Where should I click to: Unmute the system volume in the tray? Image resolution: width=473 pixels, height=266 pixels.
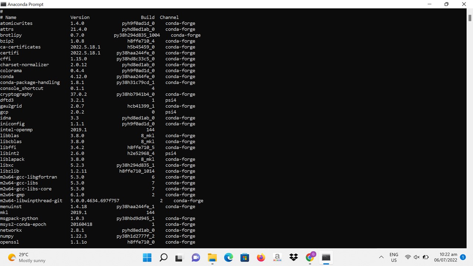(x=417, y=258)
